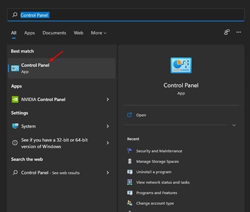
Task: Expand the NVIDIA Control Panel chevron arrow
Action: coord(107,99)
